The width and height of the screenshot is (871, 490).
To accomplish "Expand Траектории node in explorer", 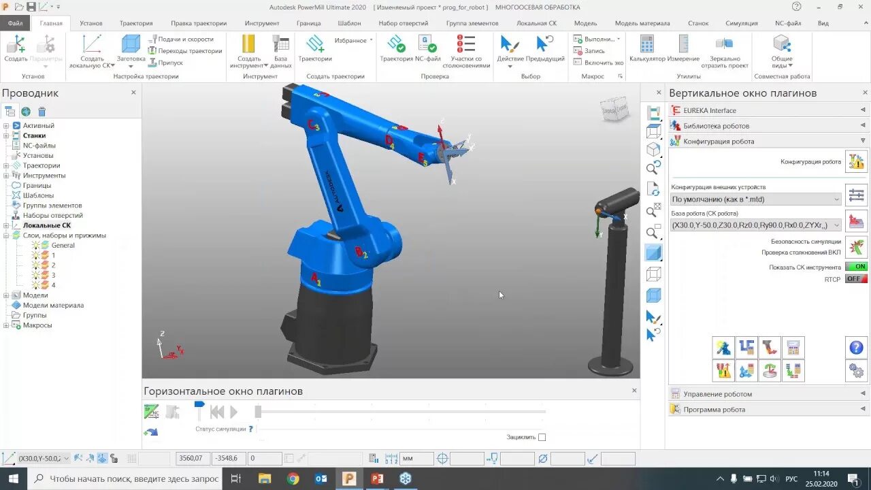I will pyautogui.click(x=6, y=165).
